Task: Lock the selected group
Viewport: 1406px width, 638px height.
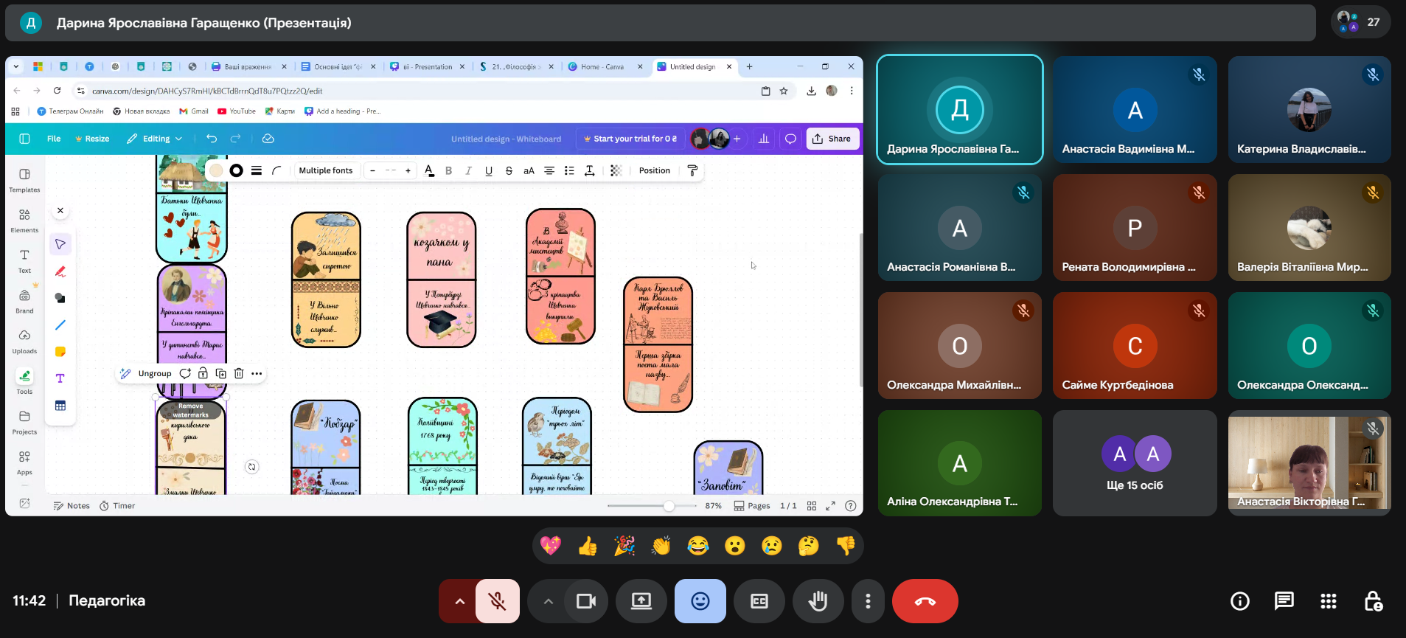Action: (203, 373)
